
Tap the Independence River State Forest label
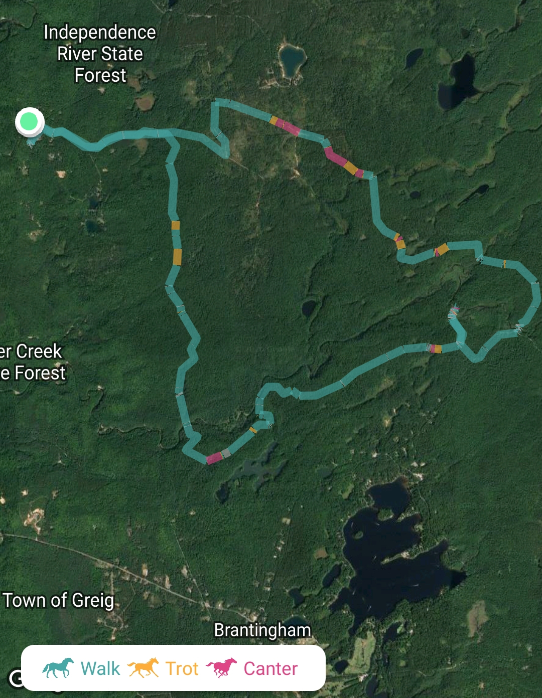pos(100,54)
